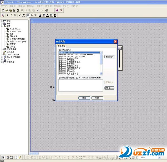This screenshot has height=162, width=167.
Task: Select WindowMaker under 配置
Action: pos(15,29)
